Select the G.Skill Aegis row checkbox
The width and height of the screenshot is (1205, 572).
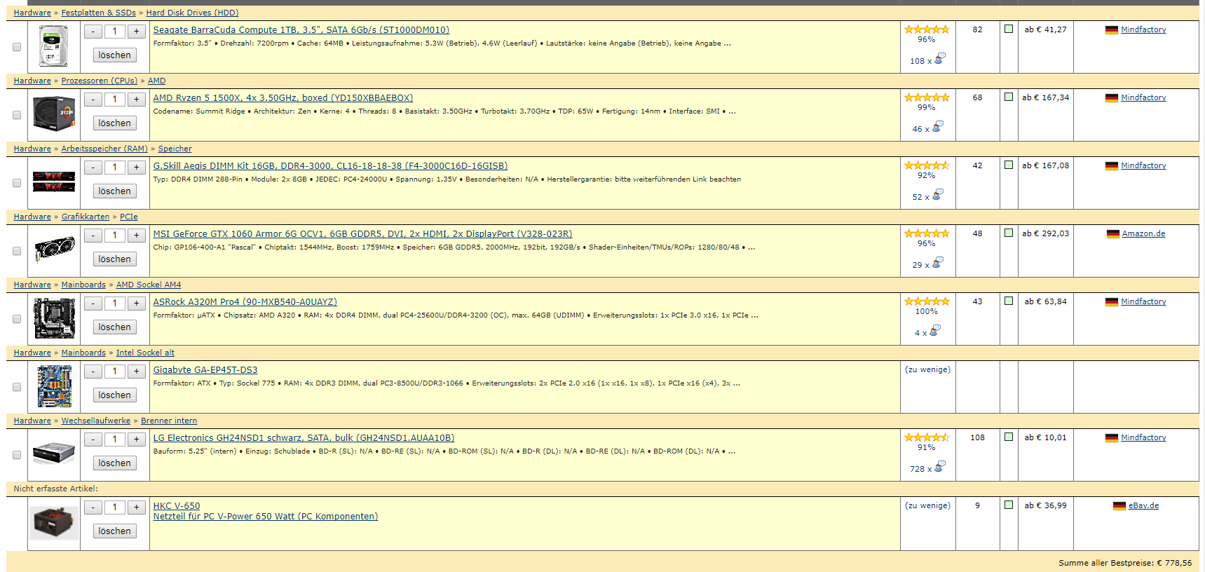pos(17,183)
